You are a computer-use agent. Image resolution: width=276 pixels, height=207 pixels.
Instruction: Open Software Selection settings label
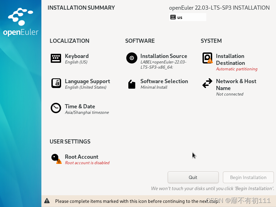click(x=164, y=81)
